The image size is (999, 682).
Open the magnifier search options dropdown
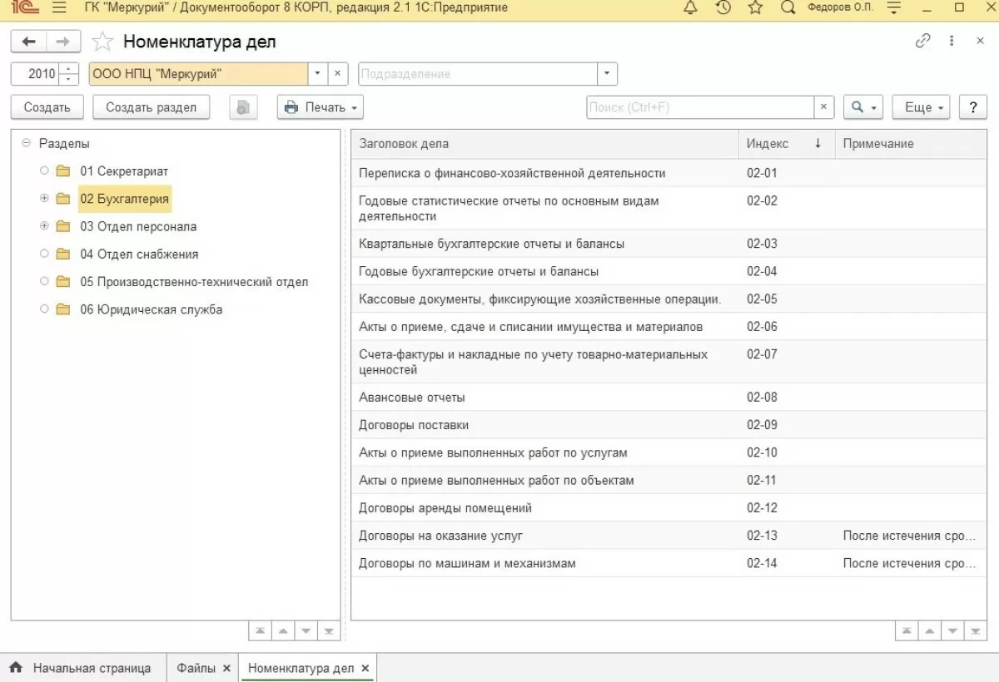coord(863,107)
